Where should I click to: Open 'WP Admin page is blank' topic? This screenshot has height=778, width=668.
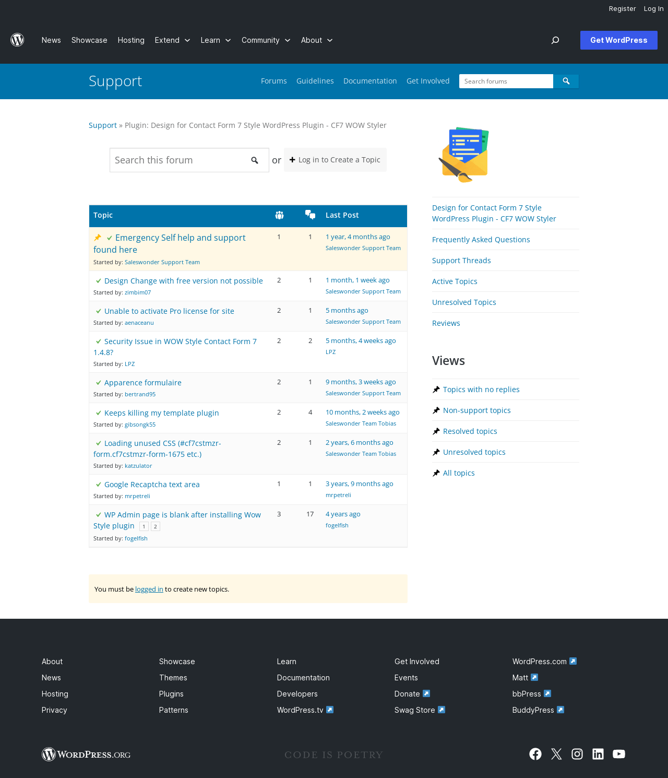tap(177, 520)
